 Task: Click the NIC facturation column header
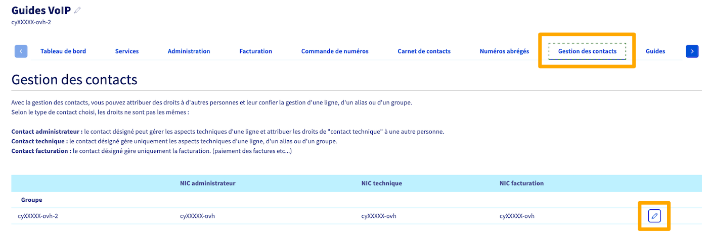coord(521,183)
